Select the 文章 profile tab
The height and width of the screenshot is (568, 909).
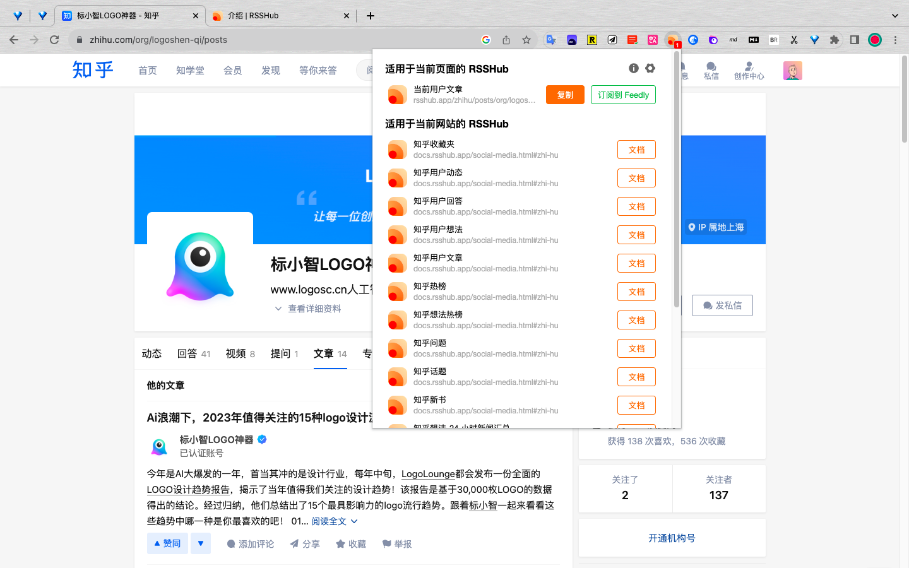[330, 353]
